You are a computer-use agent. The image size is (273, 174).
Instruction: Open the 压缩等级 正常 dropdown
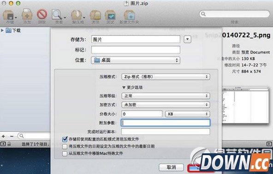[x=166, y=96]
